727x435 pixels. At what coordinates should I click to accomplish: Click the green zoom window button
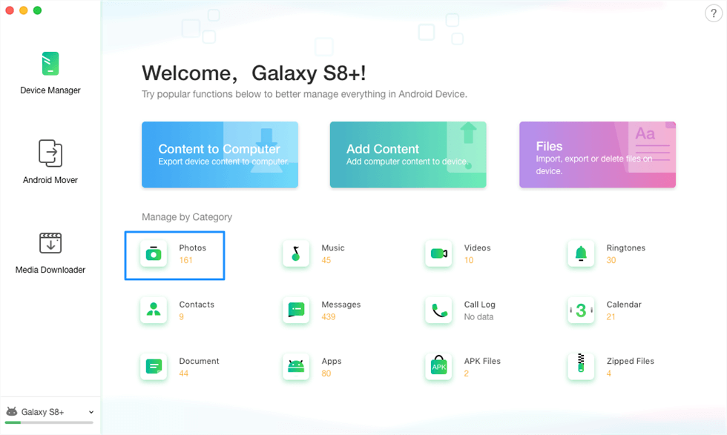coord(38,10)
